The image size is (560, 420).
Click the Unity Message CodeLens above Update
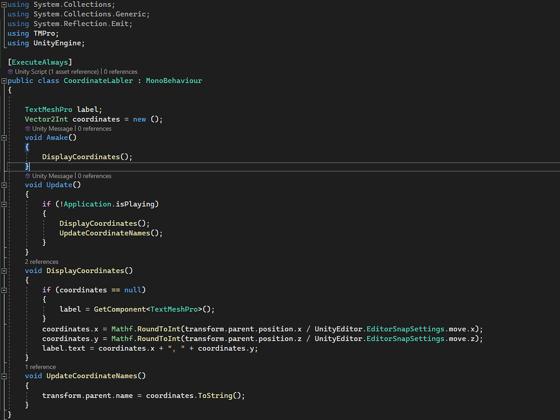pyautogui.click(x=53, y=175)
